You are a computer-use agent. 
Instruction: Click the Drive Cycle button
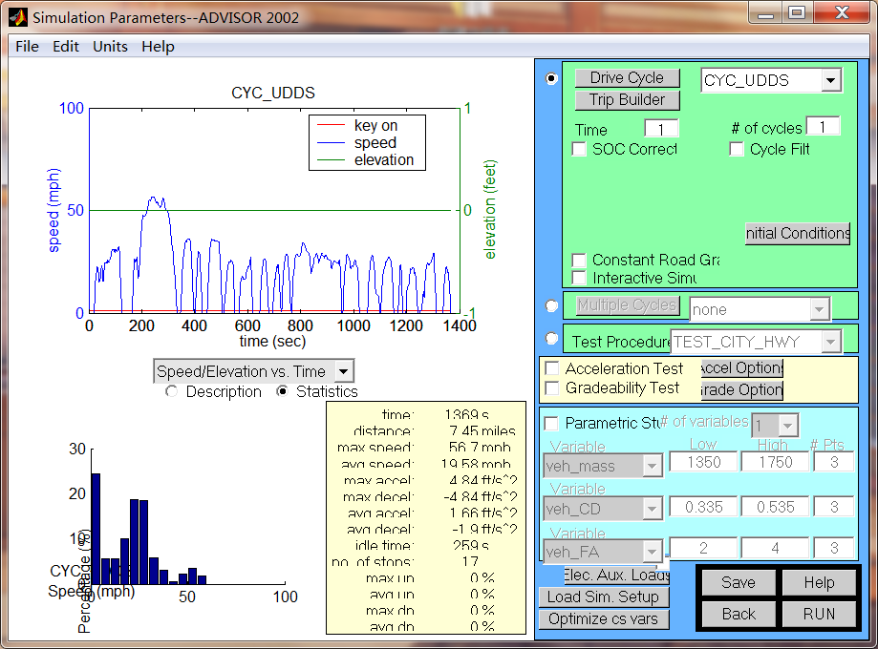pyautogui.click(x=626, y=78)
